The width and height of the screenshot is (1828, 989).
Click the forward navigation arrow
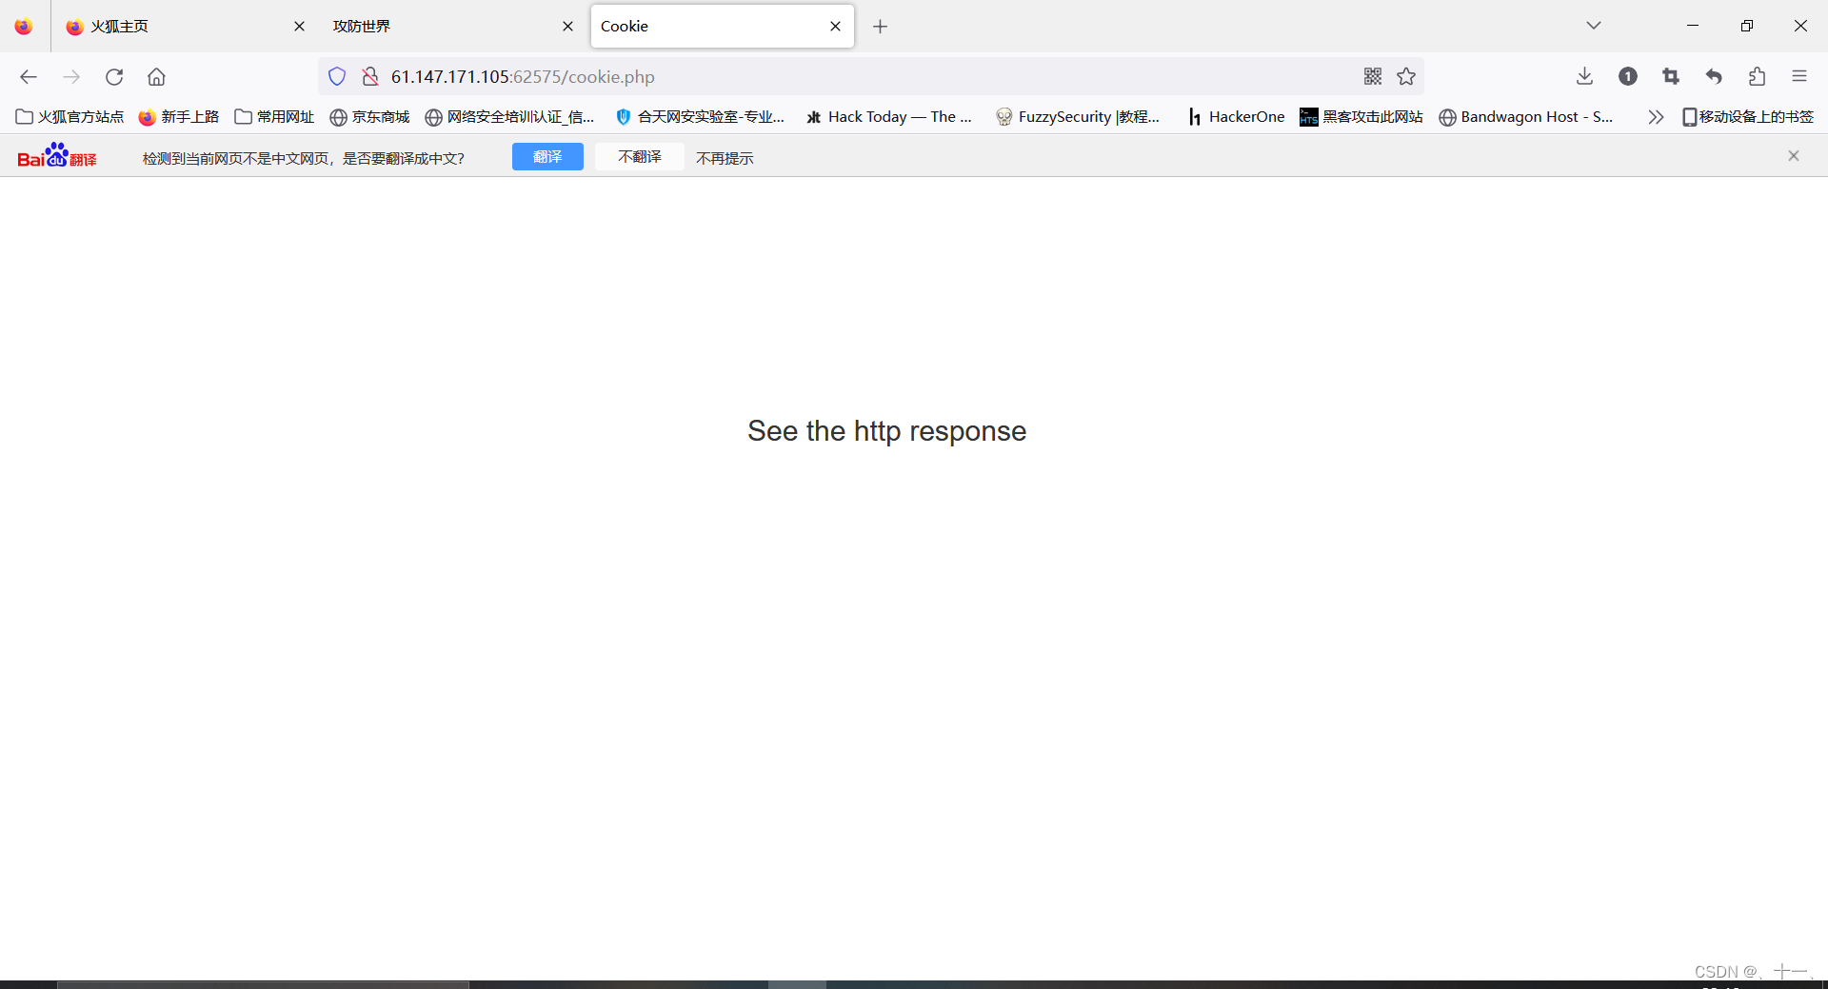click(x=71, y=77)
